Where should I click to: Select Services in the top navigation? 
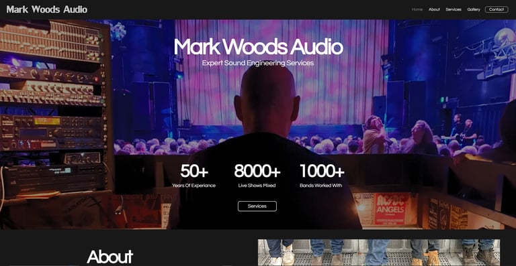click(454, 9)
